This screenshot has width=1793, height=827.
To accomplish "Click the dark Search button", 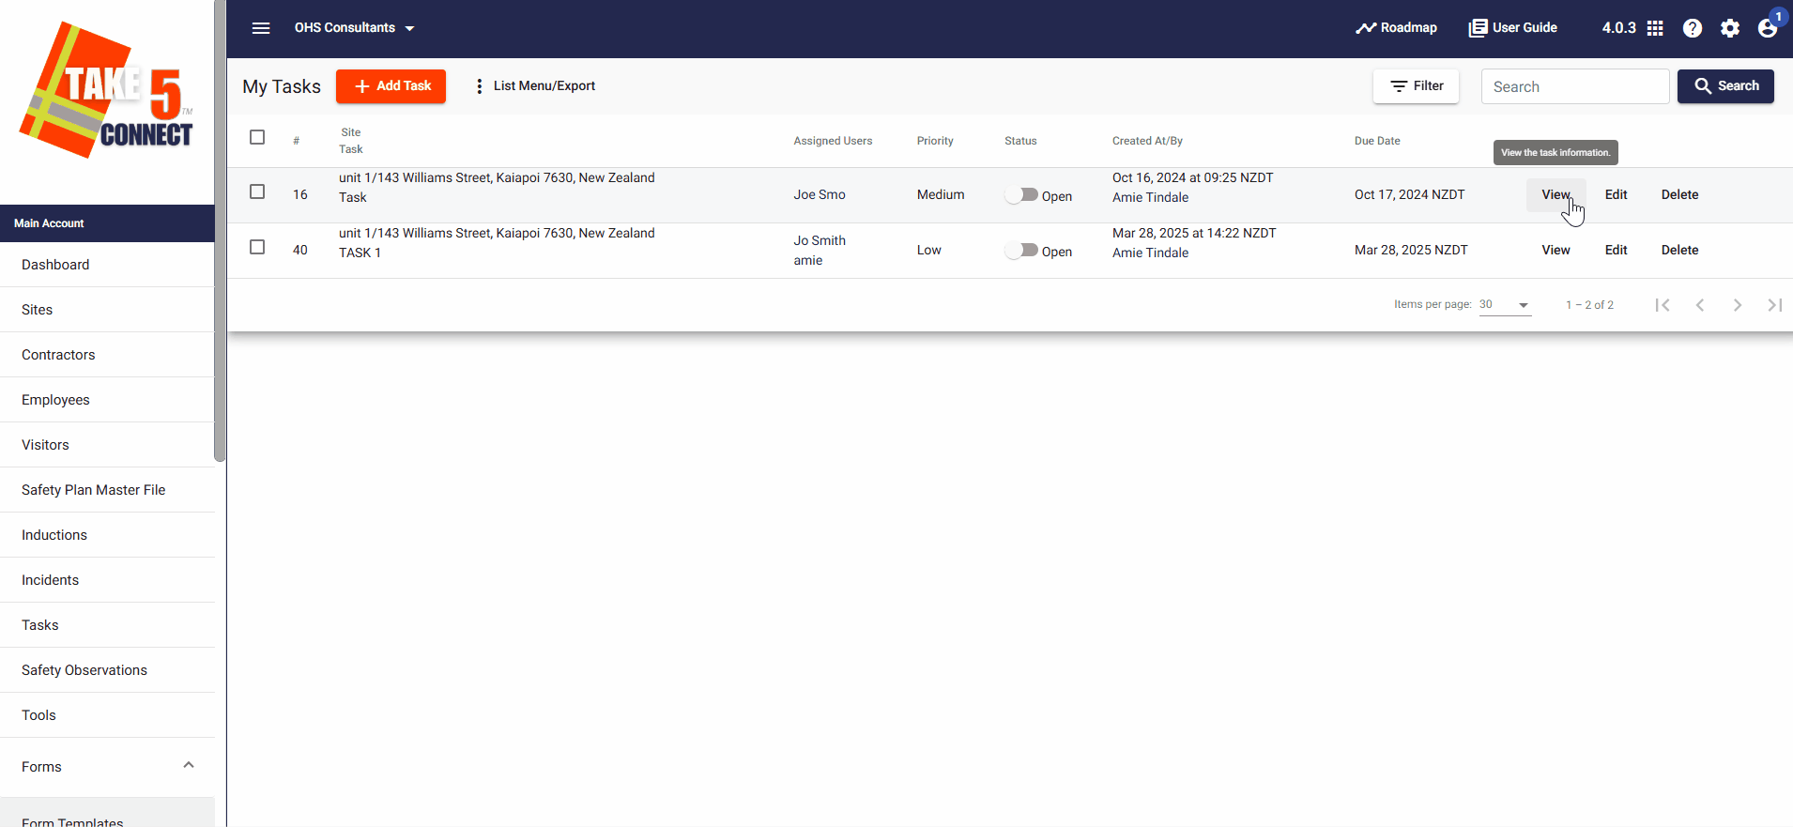I will coord(1725,86).
